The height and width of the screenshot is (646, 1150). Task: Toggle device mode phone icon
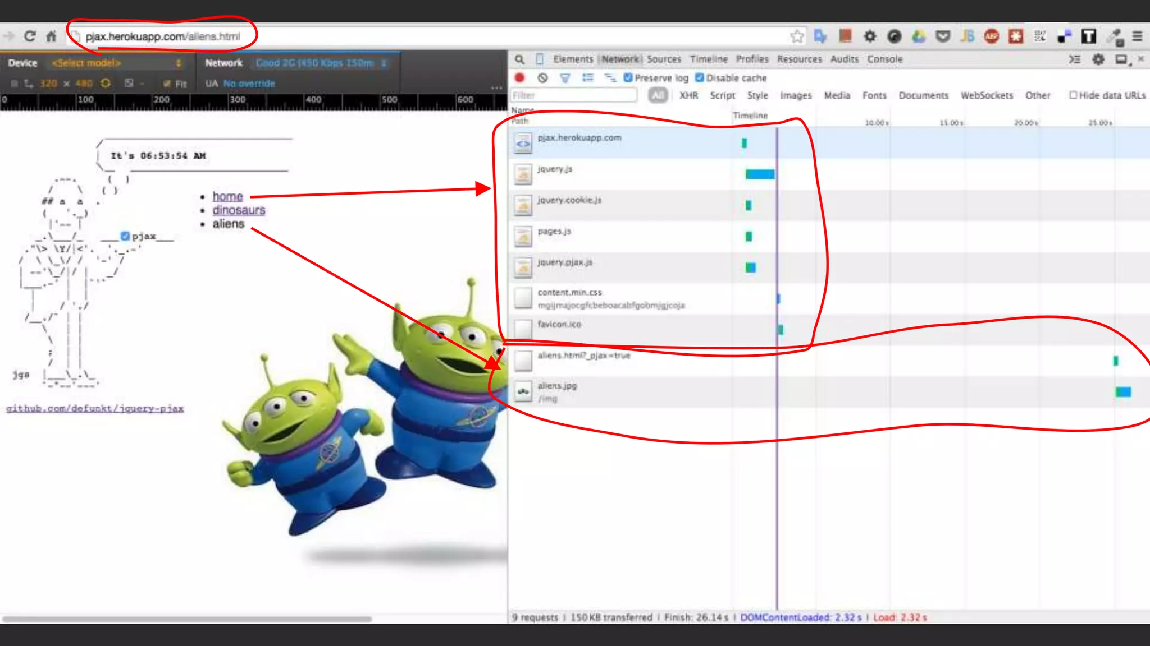pyautogui.click(x=540, y=59)
